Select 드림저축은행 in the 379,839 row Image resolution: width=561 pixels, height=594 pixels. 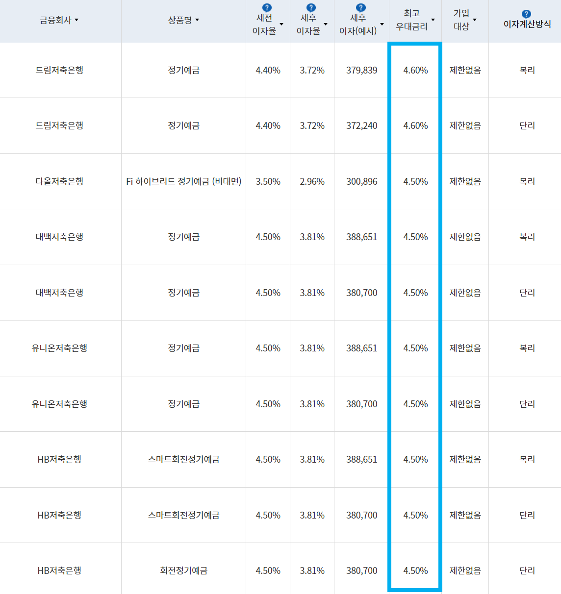tap(59, 70)
